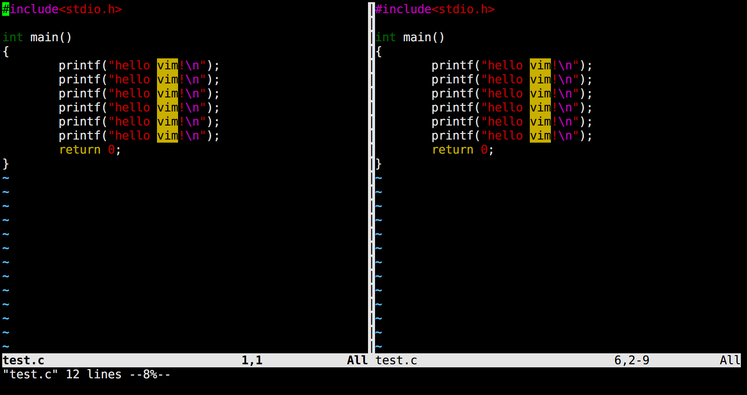The width and height of the screenshot is (747, 395).
Task: Click the closing brace in the left pane
Action: [6, 164]
